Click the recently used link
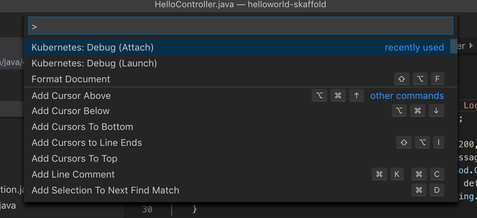 coord(414,47)
